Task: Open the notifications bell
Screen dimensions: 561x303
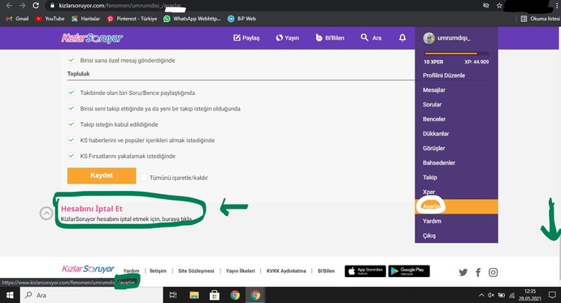Action: pos(402,38)
